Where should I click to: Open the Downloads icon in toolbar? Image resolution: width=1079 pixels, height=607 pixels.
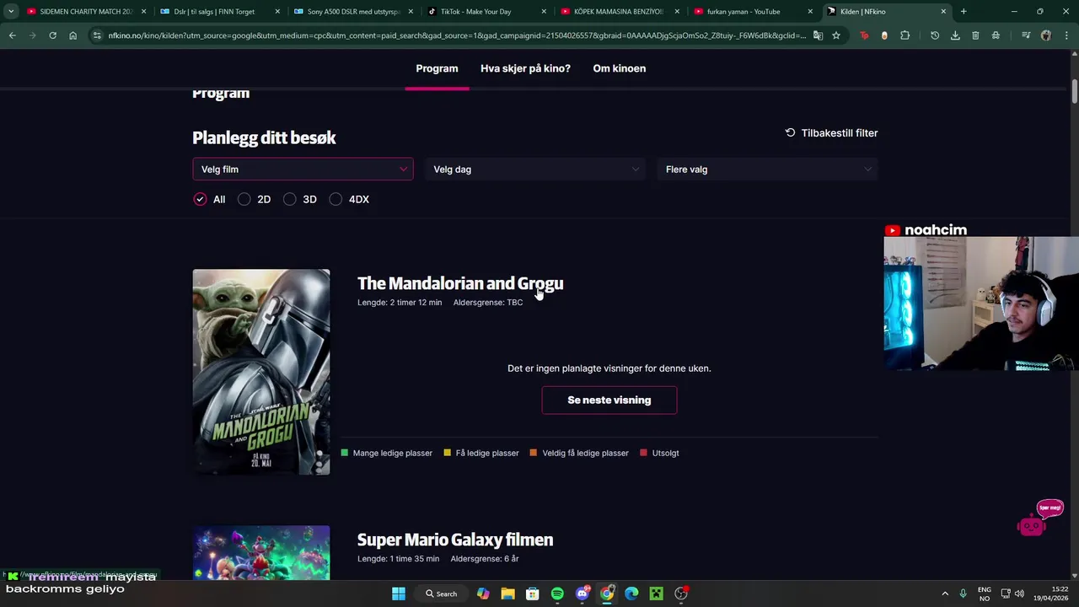click(955, 35)
